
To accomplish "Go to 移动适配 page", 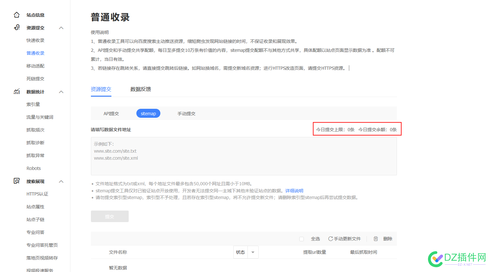I will tap(35, 66).
